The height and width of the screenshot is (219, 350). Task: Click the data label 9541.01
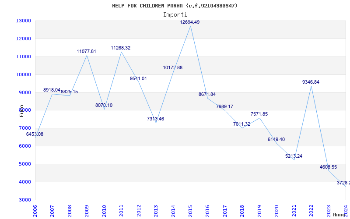(x=138, y=79)
